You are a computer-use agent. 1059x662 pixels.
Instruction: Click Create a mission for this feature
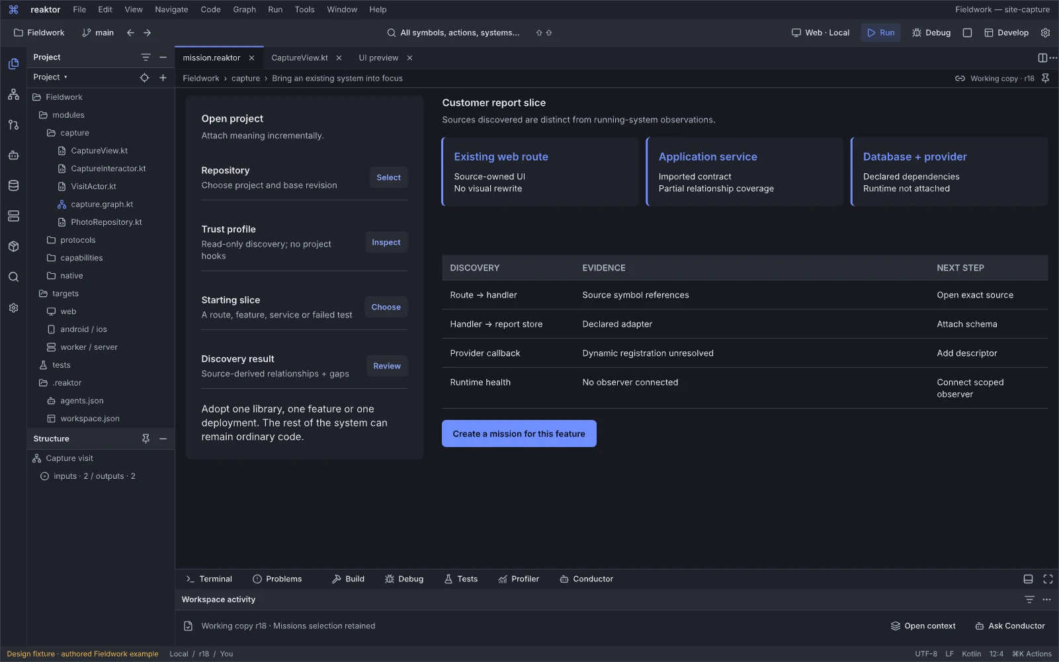pos(519,434)
